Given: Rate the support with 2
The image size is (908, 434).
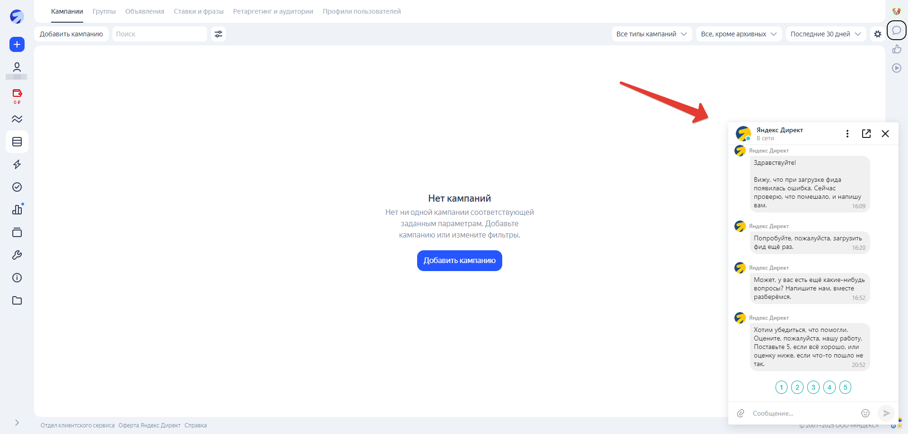Looking at the screenshot, I should [797, 387].
